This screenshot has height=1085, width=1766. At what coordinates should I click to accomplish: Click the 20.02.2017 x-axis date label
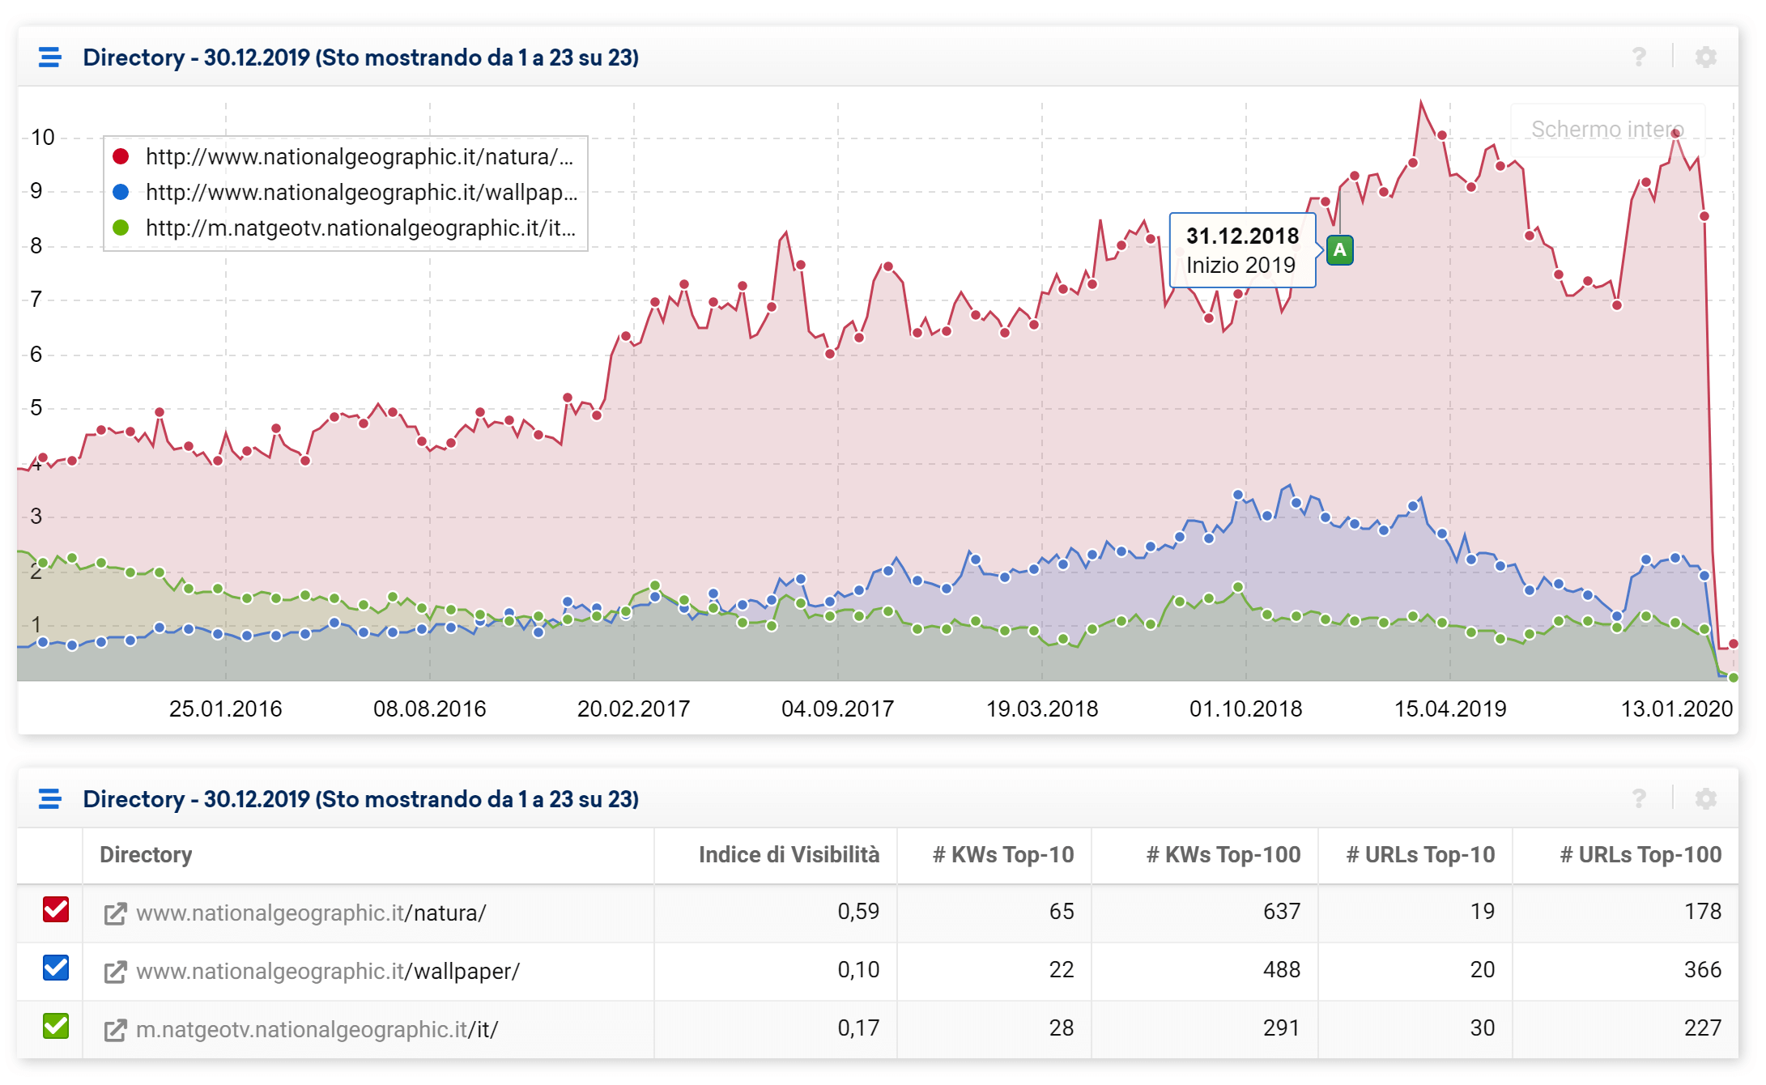(633, 709)
